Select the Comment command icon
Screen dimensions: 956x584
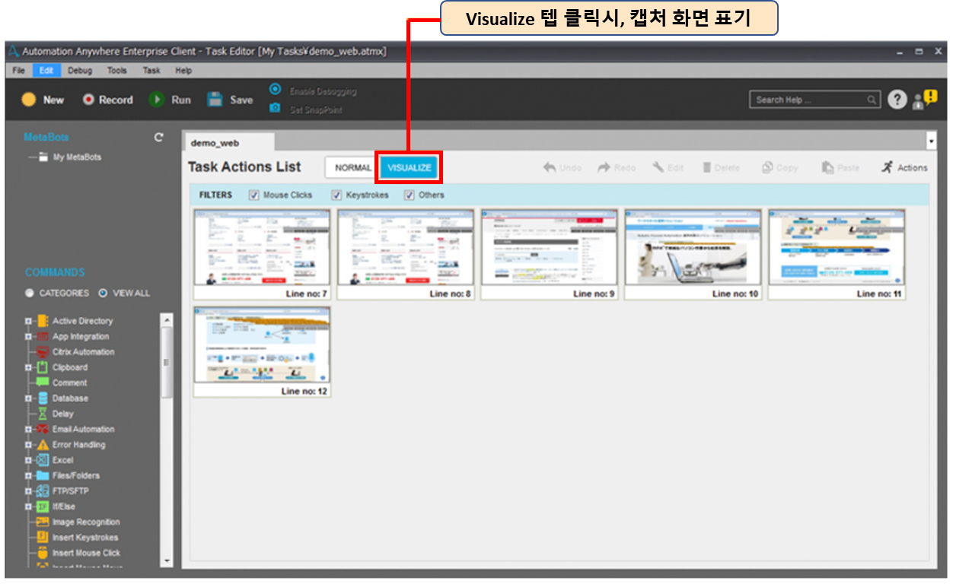pyautogui.click(x=43, y=382)
